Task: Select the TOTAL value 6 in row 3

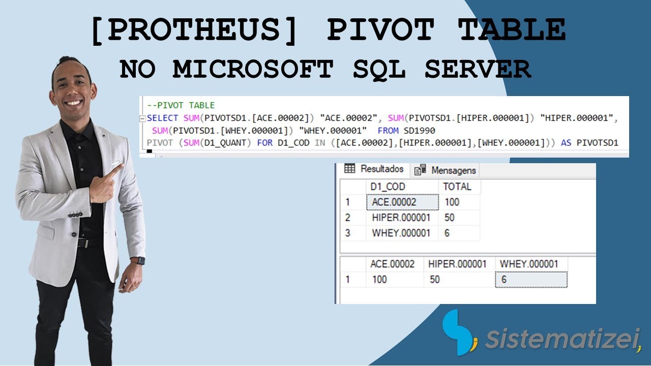Action: click(x=459, y=233)
